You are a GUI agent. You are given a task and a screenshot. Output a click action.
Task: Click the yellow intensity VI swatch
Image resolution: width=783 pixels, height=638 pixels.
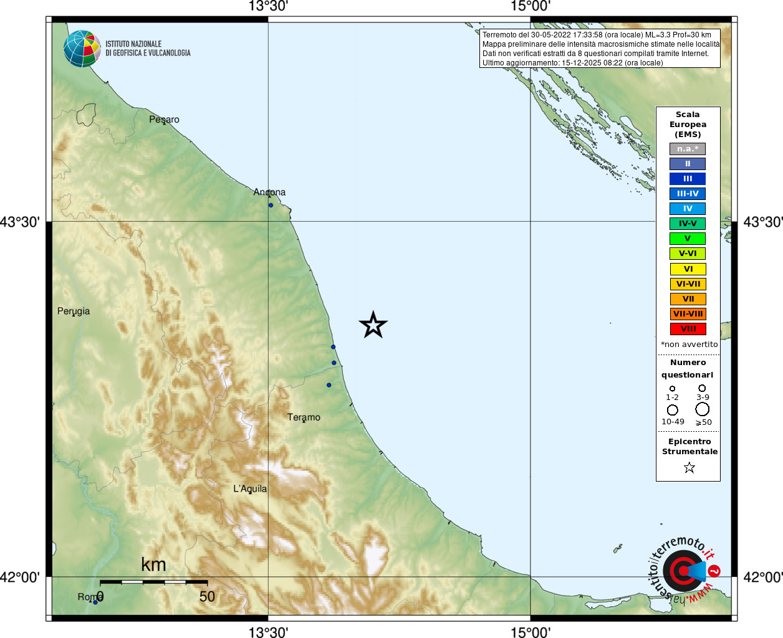pos(688,269)
